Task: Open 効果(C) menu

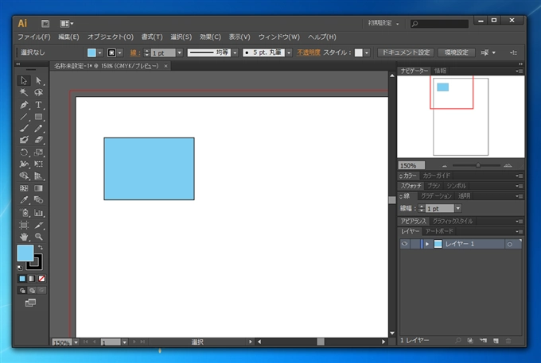Action: (x=210, y=37)
